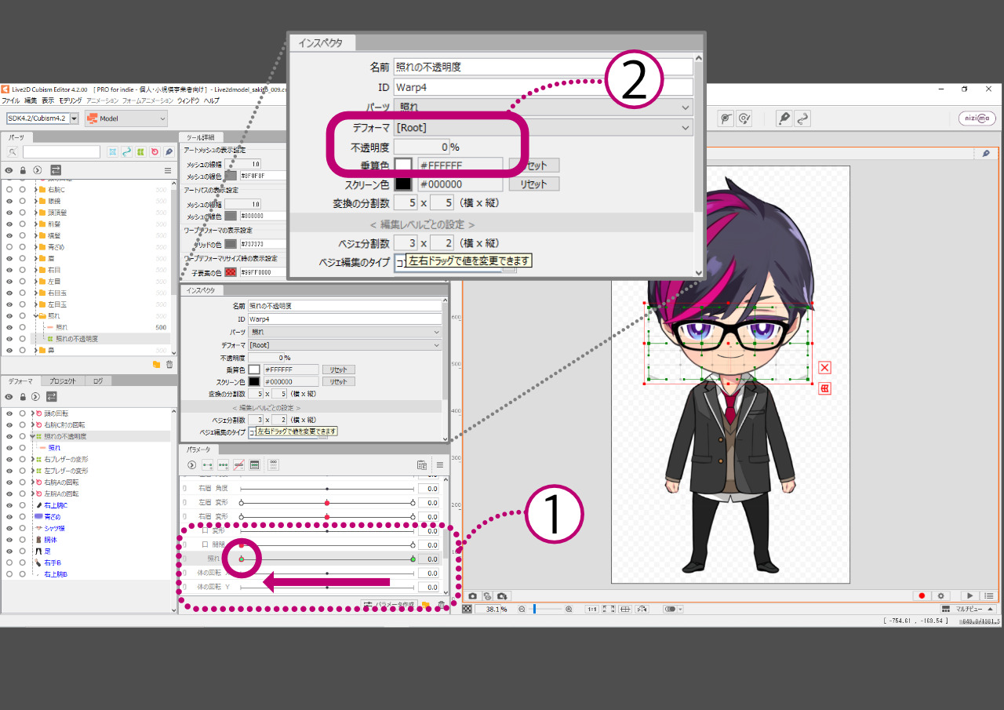
Task: Open the パラメータ panel hamburger menu
Action: (439, 465)
